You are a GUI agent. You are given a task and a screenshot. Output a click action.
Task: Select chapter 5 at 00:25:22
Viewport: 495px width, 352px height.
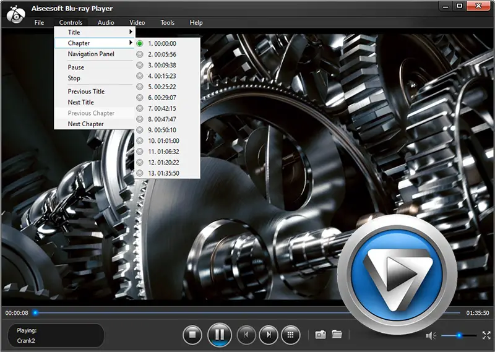click(x=167, y=87)
